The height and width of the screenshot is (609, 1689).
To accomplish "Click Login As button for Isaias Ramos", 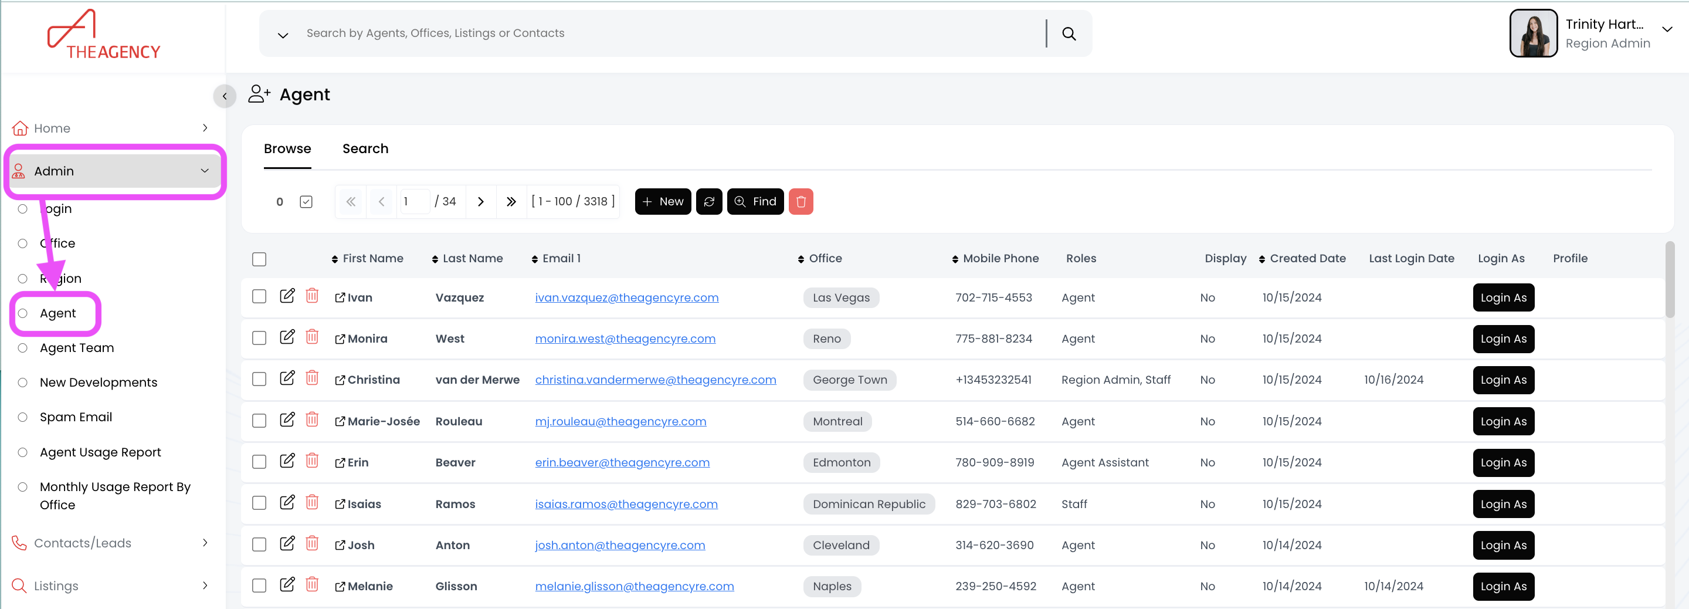I will point(1502,504).
